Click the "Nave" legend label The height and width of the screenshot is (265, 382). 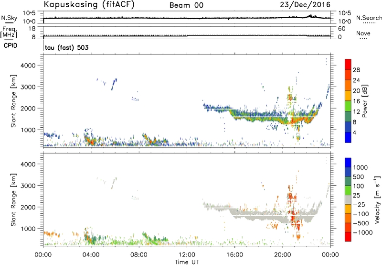363,33
